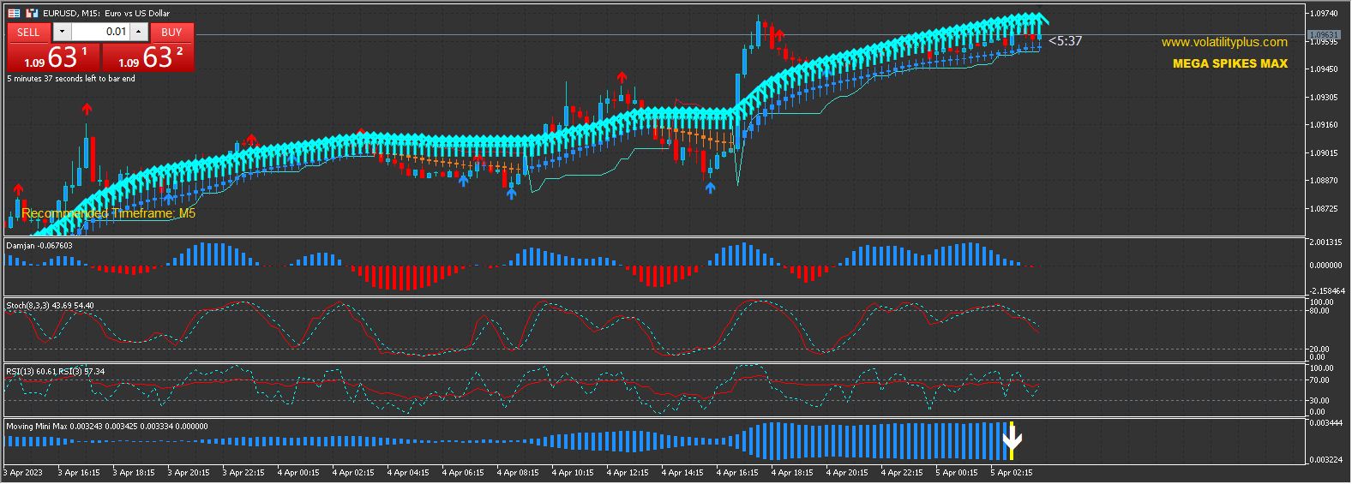The height and width of the screenshot is (484, 1352).
Task: Click the 4 Apr 12:15 time label
Action: [x=628, y=473]
